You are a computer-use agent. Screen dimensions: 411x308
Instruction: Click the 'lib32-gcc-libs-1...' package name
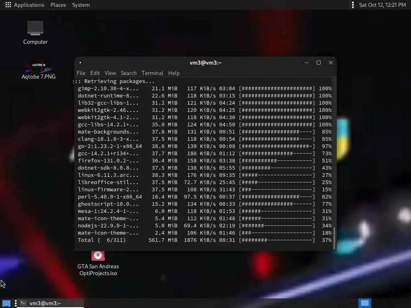(x=108, y=103)
